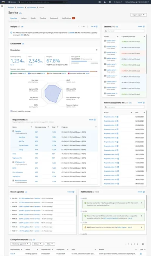
Task: Go to the My initiatives breadcrumb
Action: [31, 8]
